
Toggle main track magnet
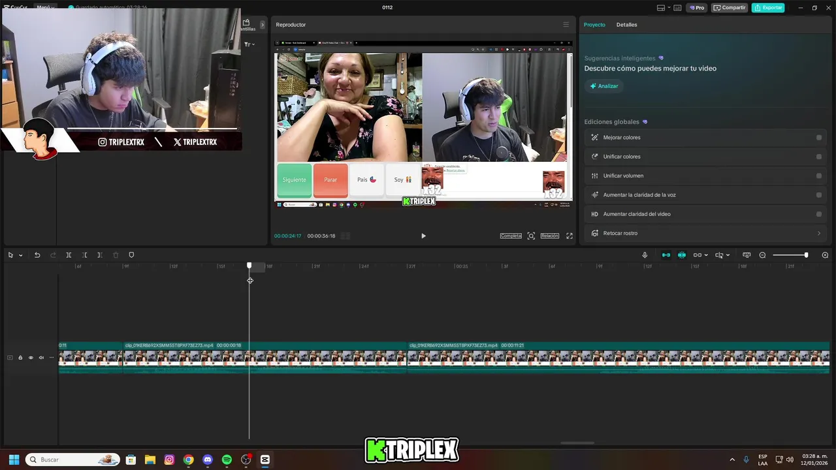point(666,255)
